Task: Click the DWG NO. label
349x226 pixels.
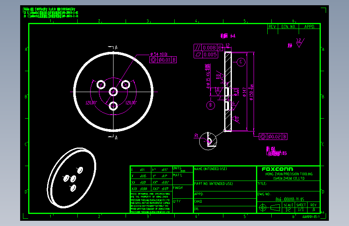Action: point(264,194)
